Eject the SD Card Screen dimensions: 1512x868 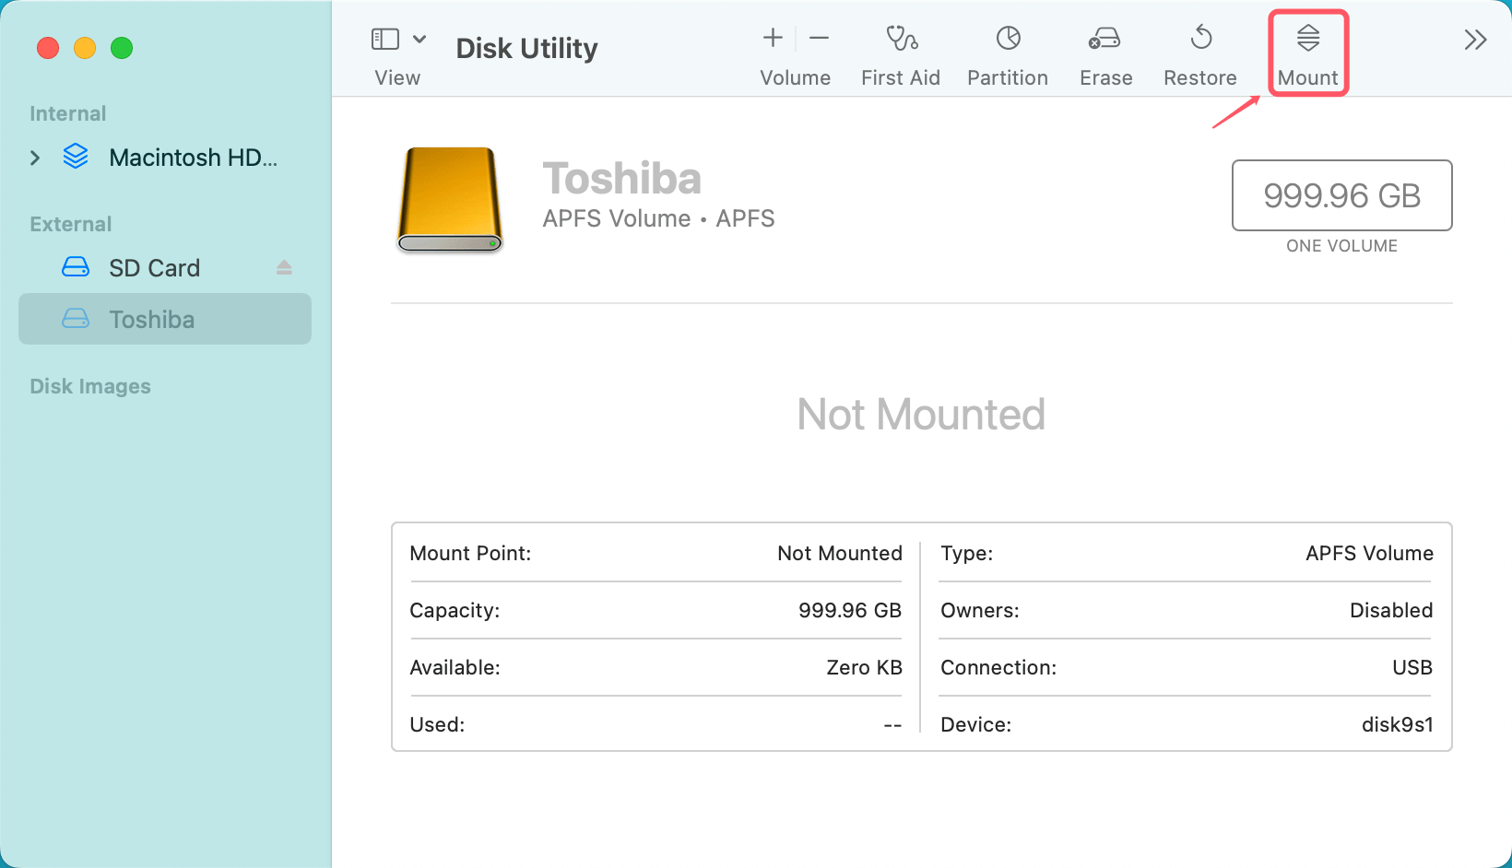tap(284, 267)
